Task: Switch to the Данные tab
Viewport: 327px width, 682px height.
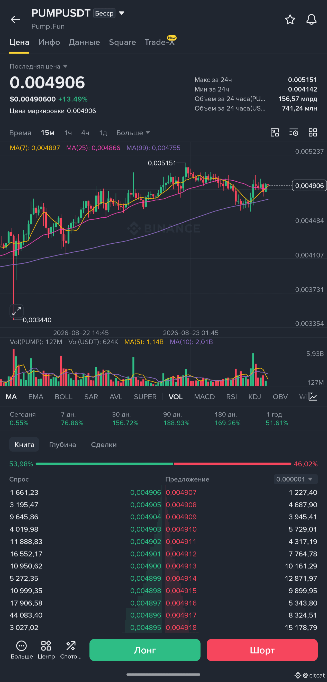Action: pos(84,42)
